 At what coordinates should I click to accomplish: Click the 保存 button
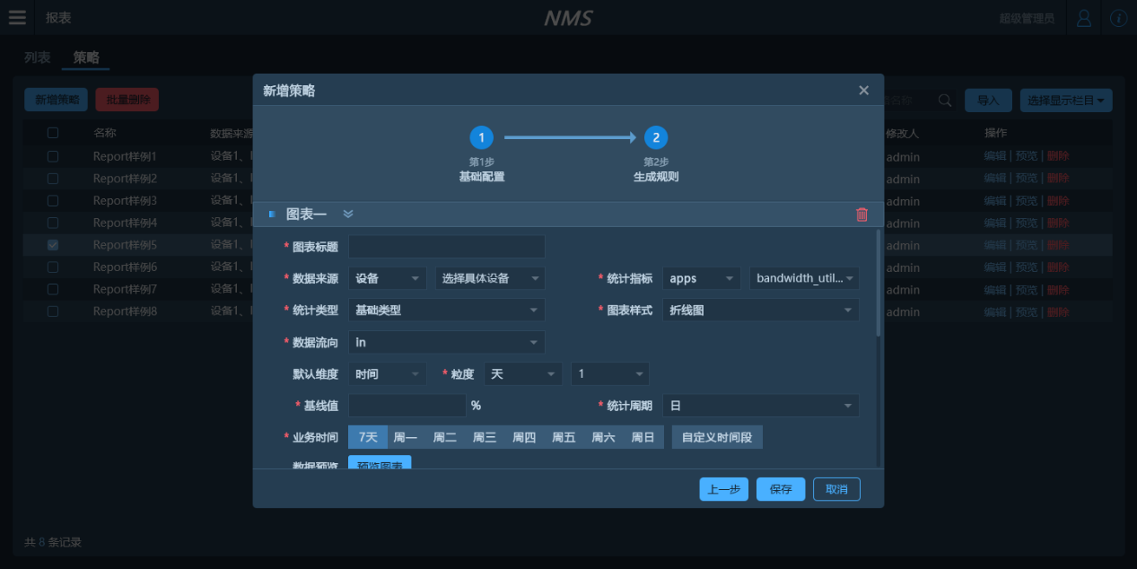(x=781, y=489)
